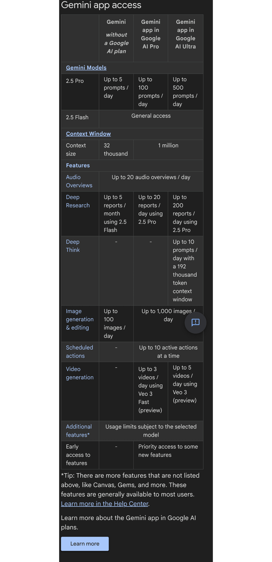Follow the Audio Overviews feature link
The height and width of the screenshot is (562, 272).
coord(79,181)
